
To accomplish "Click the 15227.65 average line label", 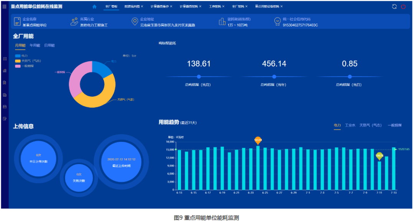I will (404, 150).
